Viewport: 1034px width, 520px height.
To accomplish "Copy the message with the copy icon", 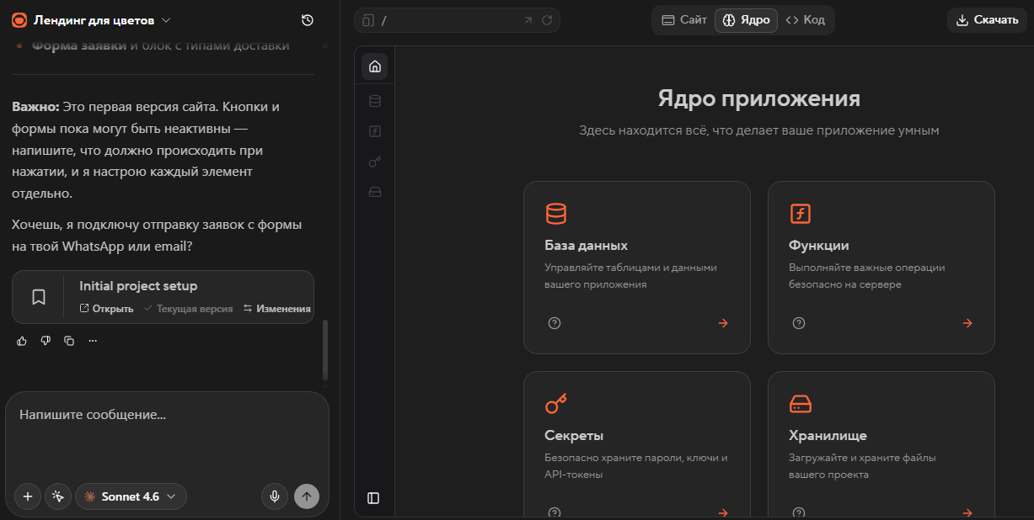I will coord(69,341).
